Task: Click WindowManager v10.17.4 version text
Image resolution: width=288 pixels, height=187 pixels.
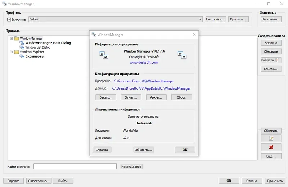Action: (144, 51)
